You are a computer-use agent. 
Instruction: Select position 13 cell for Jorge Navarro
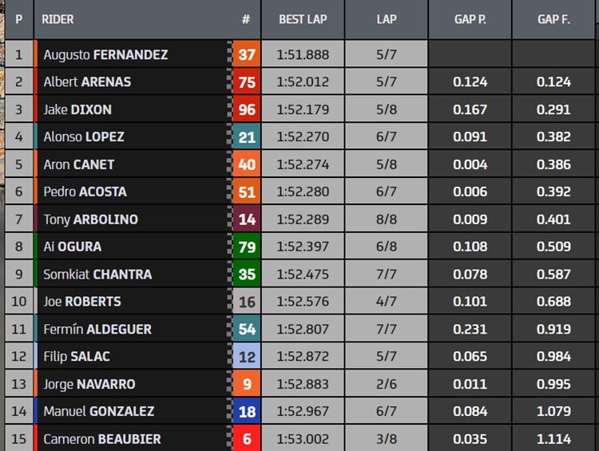(19, 384)
